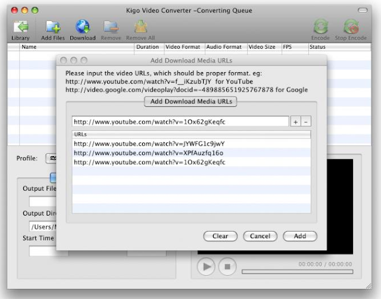Viewport: 381px width, 299px height.
Task: Select listed URL ending in 1Ox62gKeqfc
Action: [191, 162]
